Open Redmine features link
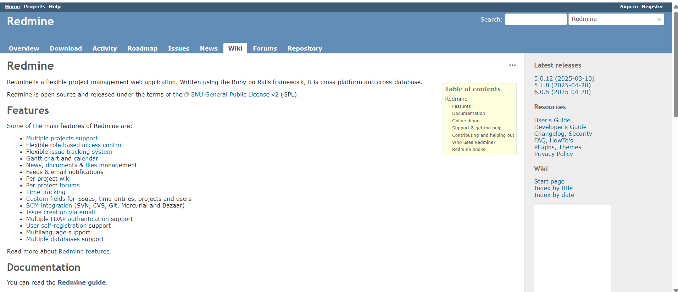 pos(84,251)
